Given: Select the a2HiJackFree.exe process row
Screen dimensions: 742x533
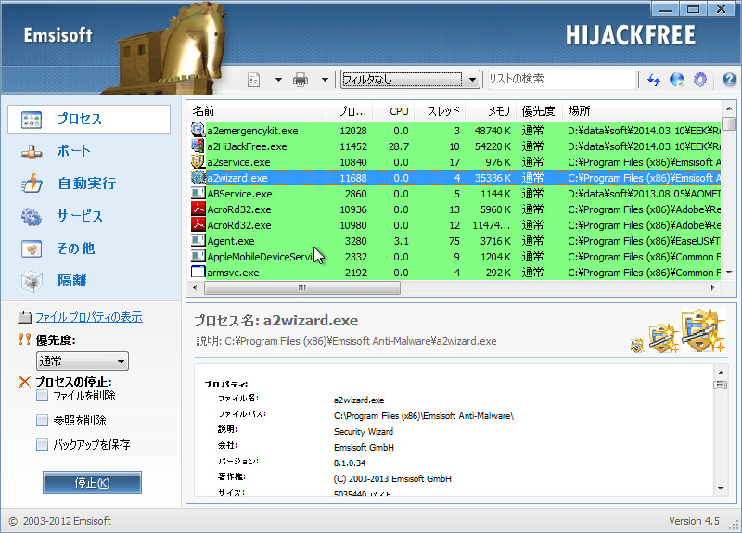Looking at the screenshot, I should click(x=455, y=146).
